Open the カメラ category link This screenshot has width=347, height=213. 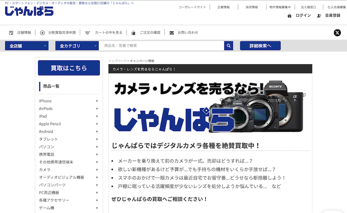[45, 170]
